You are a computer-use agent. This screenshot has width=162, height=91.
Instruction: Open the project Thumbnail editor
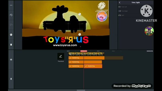point(61,57)
